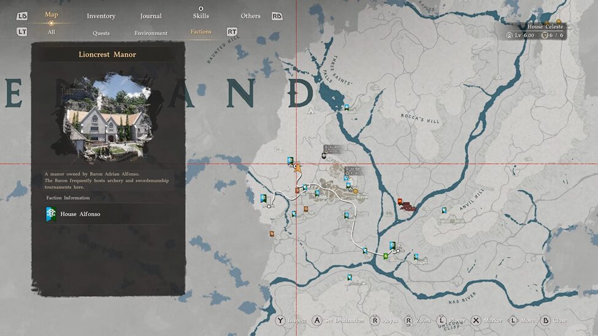Go to the Skills tab
The height and width of the screenshot is (336, 598).
pyautogui.click(x=201, y=16)
